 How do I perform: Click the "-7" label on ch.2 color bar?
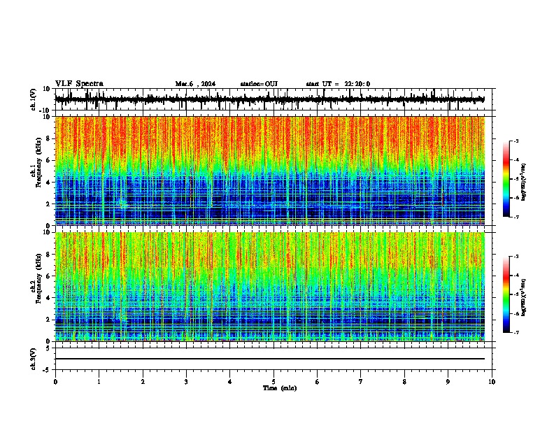pyautogui.click(x=516, y=332)
